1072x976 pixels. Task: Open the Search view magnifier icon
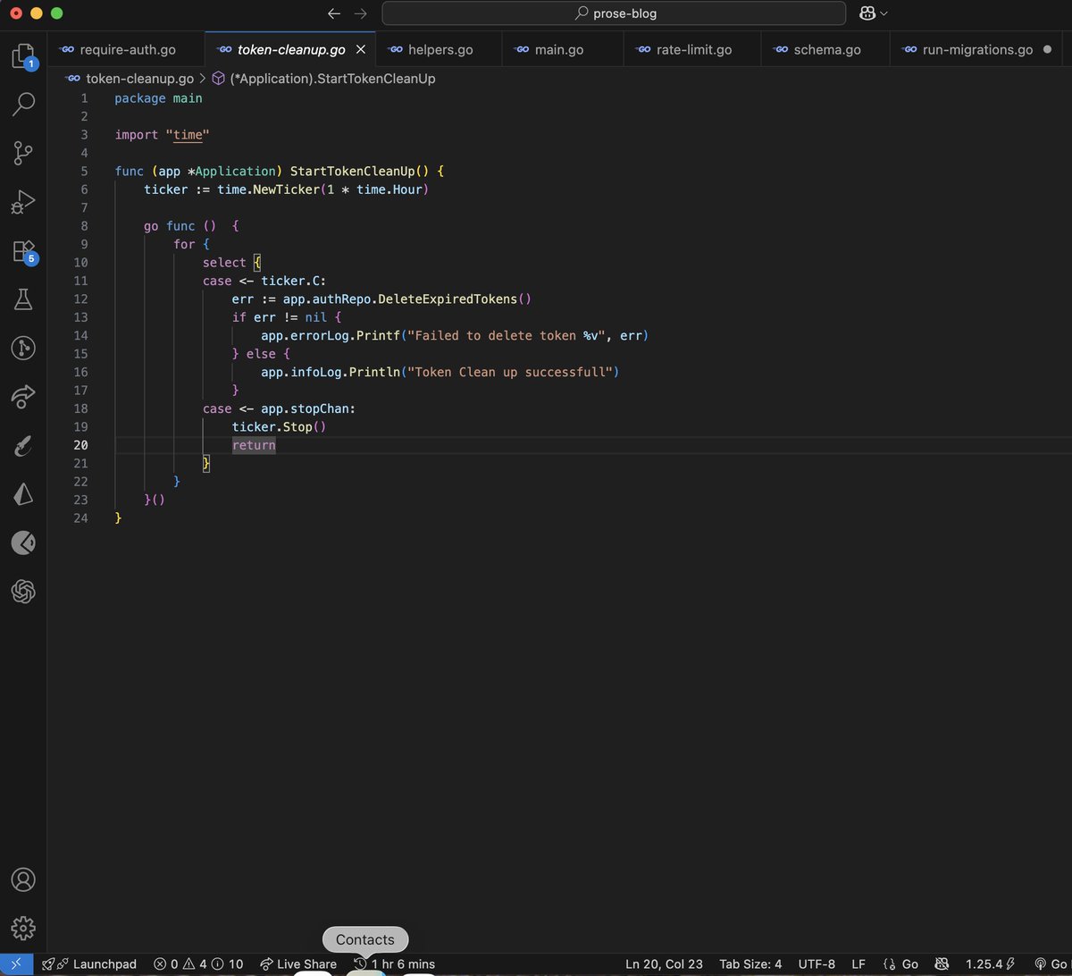click(x=23, y=105)
